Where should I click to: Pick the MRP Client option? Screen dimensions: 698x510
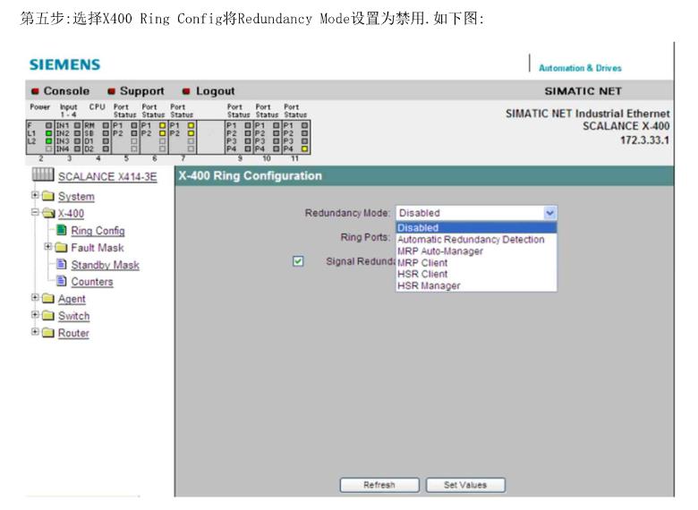coord(423,263)
